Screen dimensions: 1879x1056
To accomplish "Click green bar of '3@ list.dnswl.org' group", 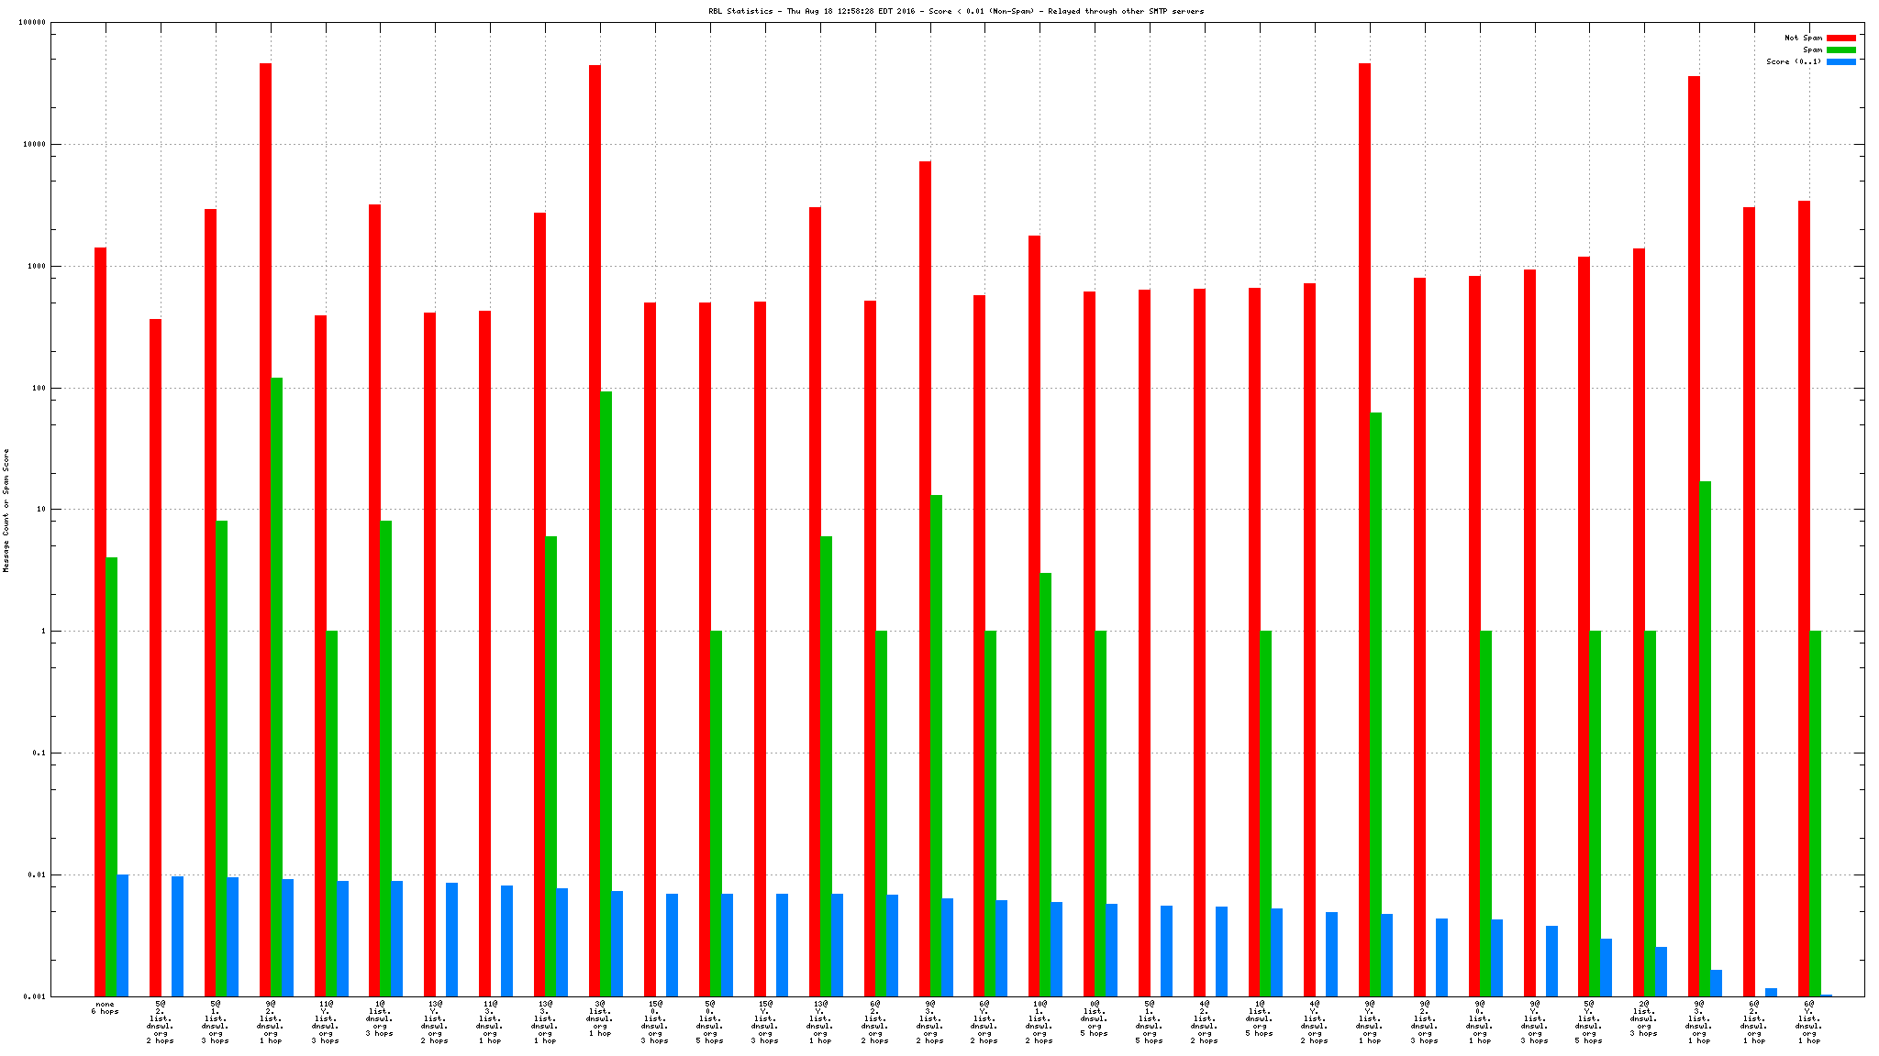I will 606,694.
